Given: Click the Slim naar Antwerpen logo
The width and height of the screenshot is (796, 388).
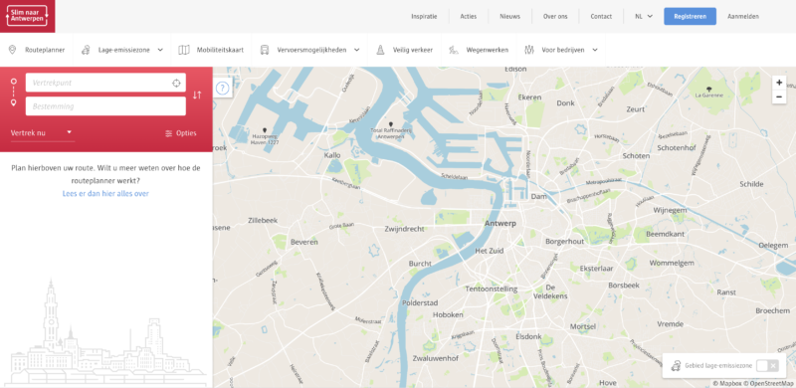Looking at the screenshot, I should (28, 16).
